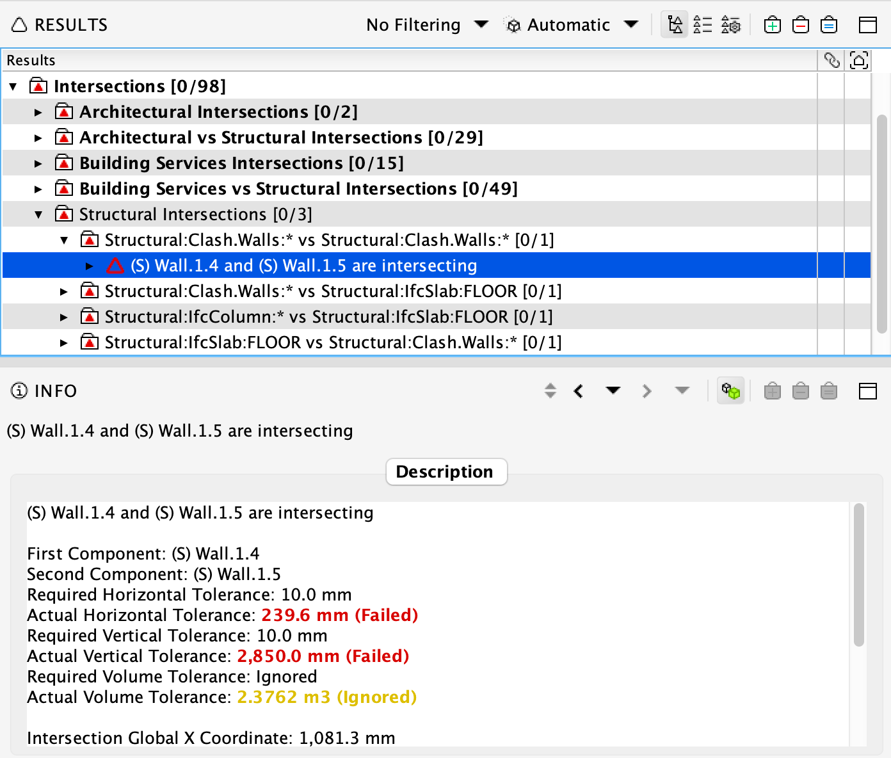Click the link column header icon

tap(831, 60)
